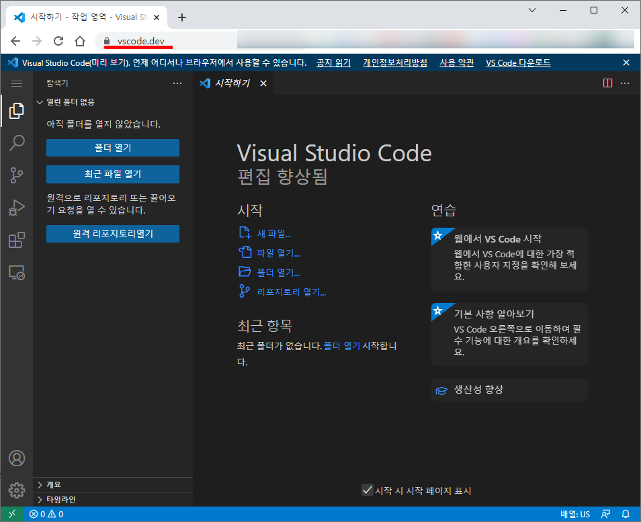The width and height of the screenshot is (641, 522).
Task: Open the 사용 약관 link
Action: (457, 62)
